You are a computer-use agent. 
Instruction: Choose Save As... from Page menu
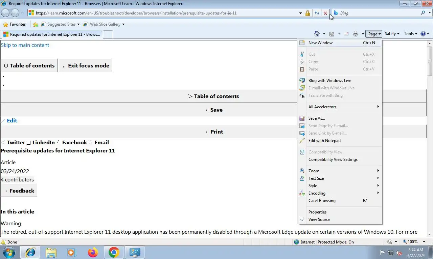(x=340, y=118)
